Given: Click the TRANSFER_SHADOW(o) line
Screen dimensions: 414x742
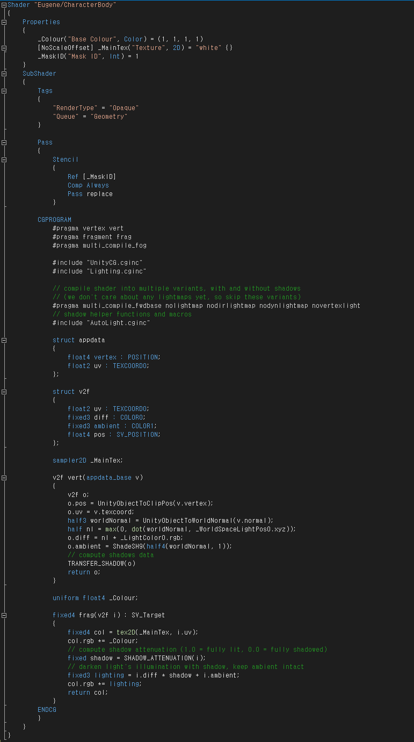Looking at the screenshot, I should coord(101,564).
